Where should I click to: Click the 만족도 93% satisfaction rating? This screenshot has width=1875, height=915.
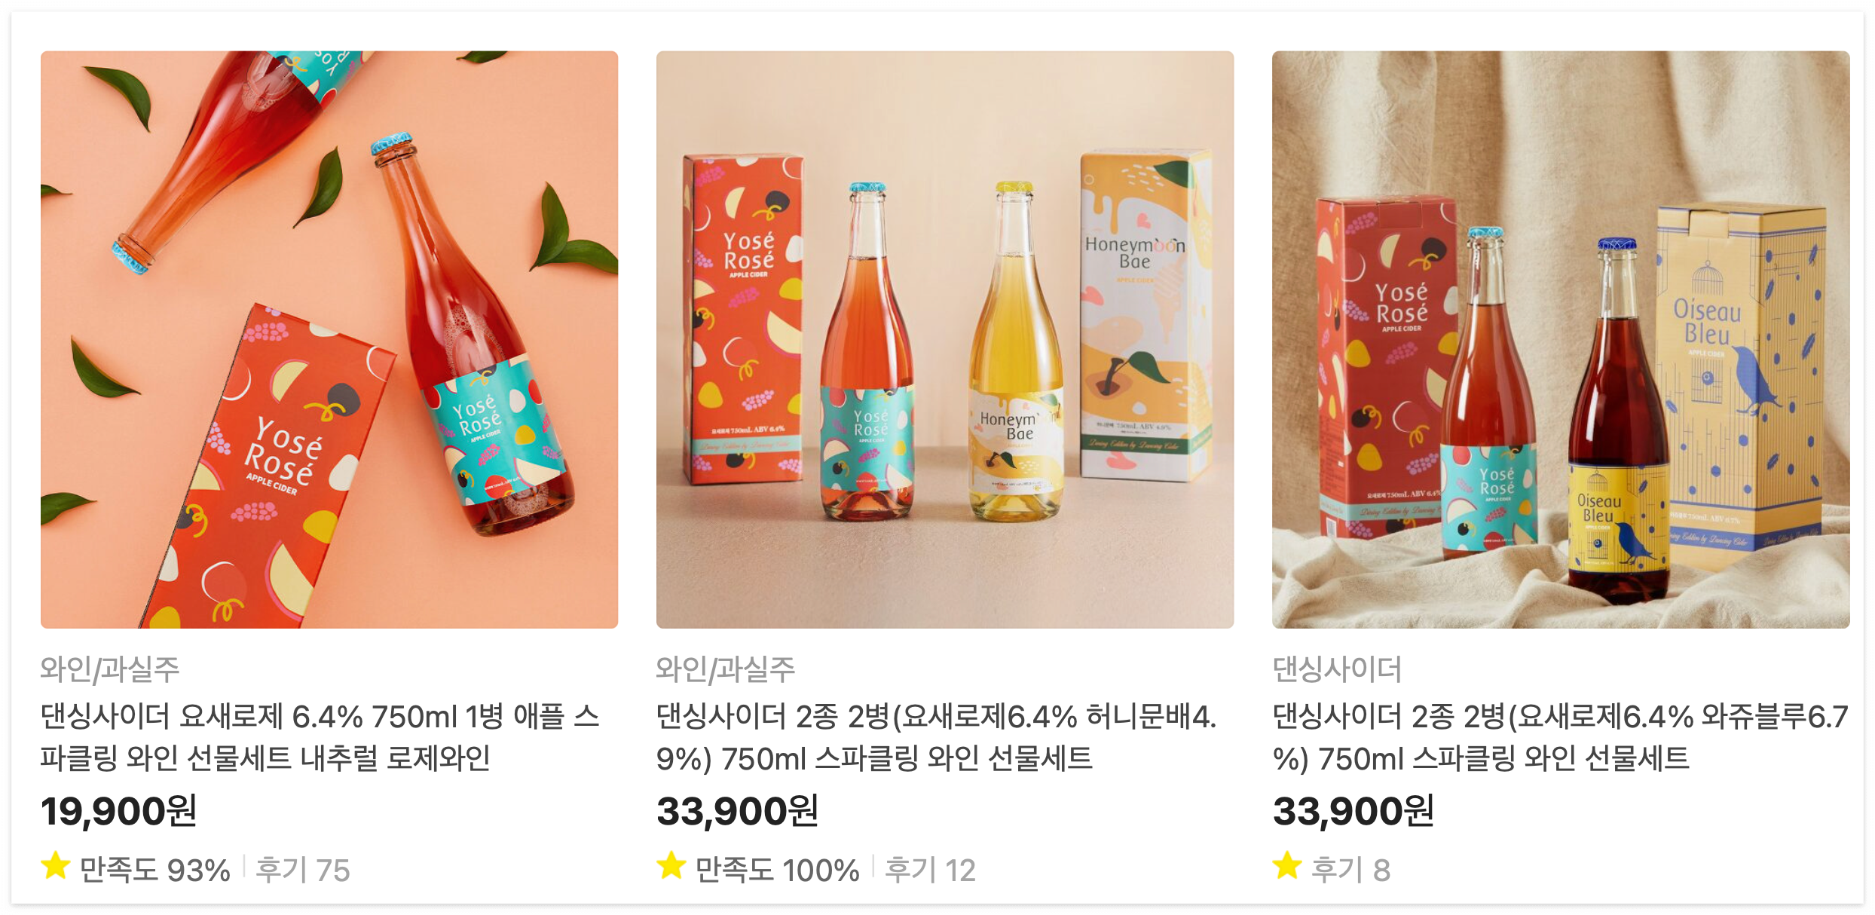155,870
